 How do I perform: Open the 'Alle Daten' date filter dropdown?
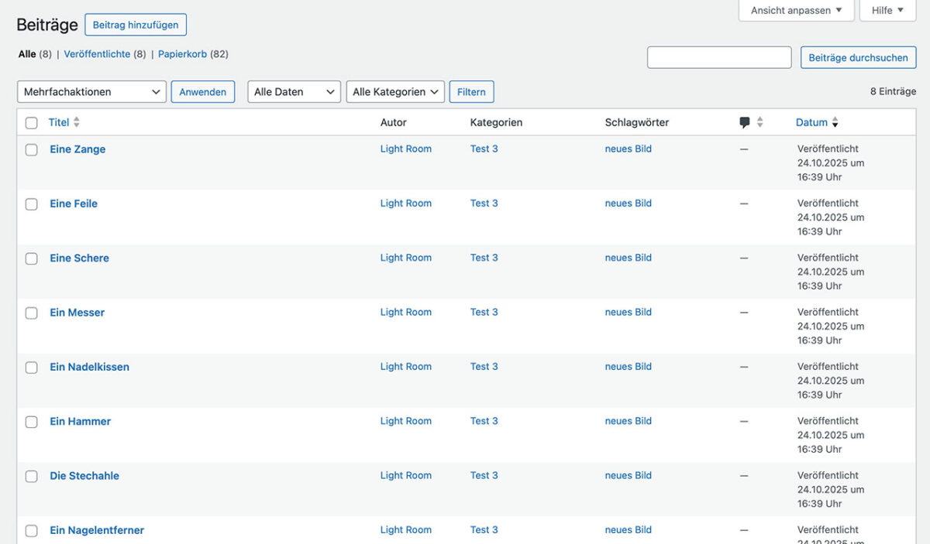pos(293,91)
